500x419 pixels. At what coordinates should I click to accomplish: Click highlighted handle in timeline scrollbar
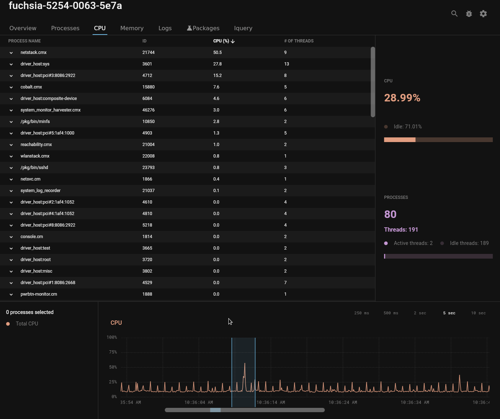point(215,410)
